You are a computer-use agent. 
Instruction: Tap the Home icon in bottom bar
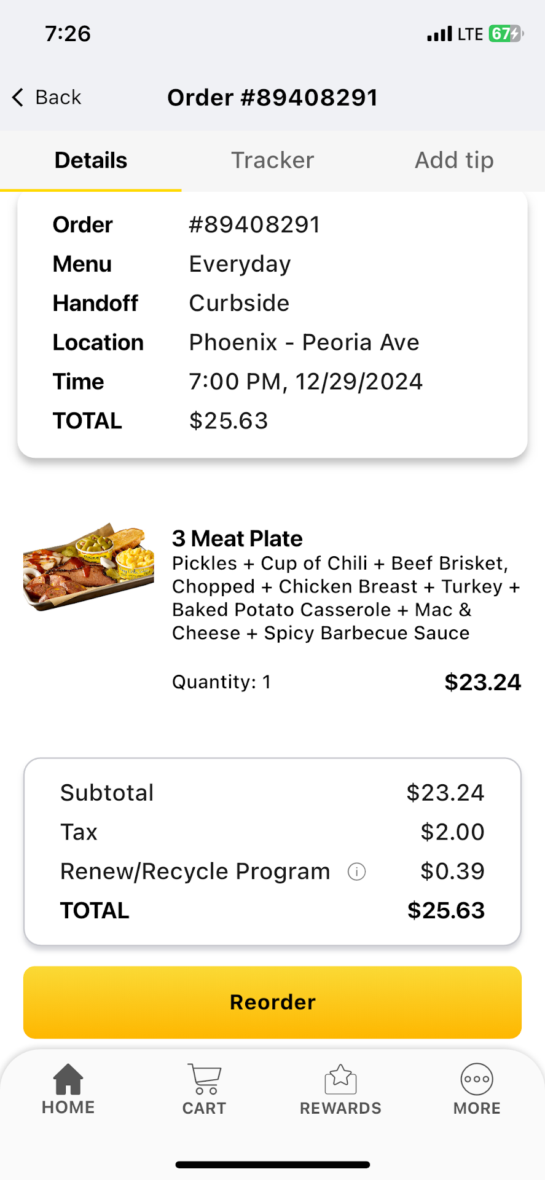(68, 1080)
